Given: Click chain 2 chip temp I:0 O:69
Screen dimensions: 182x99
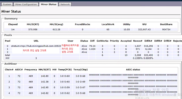Looking at the screenshot, I should click(81, 82).
